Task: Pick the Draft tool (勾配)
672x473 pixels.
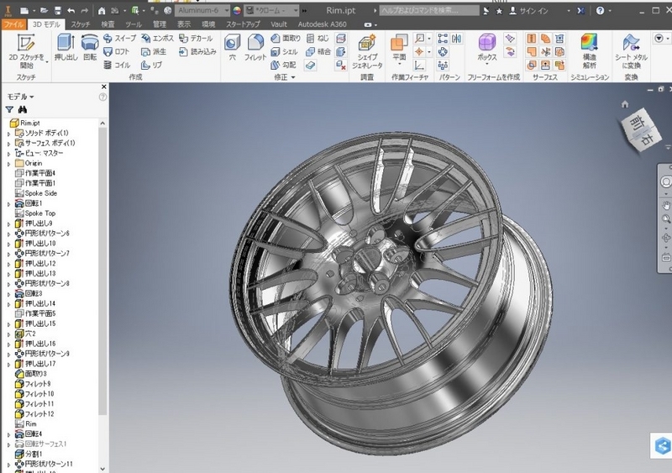Action: coord(283,65)
